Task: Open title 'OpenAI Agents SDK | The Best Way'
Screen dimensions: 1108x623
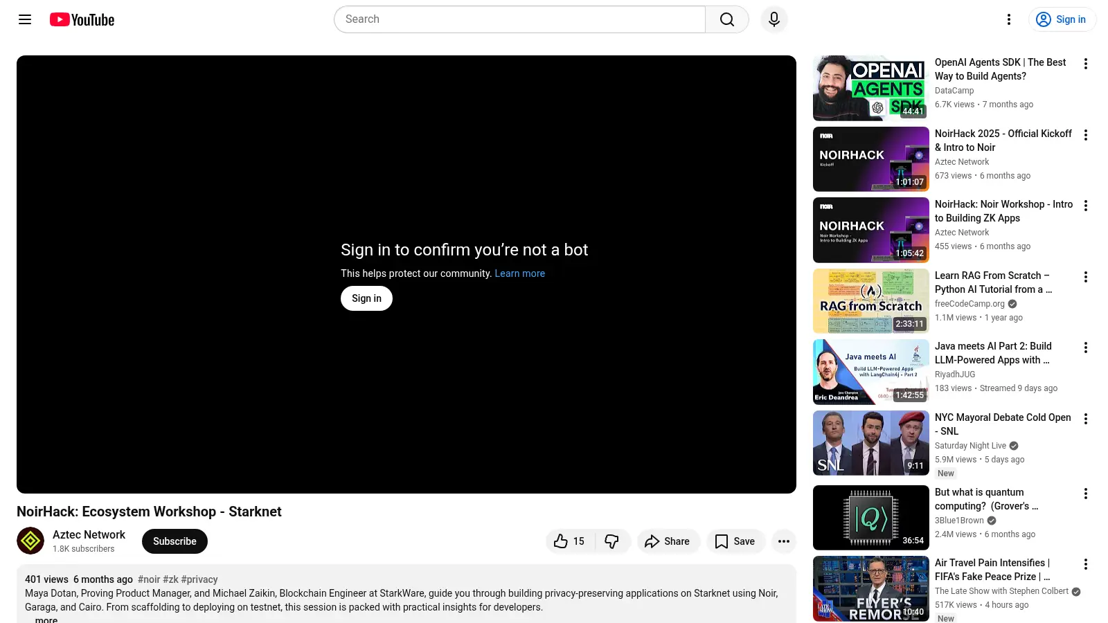Action: pos(1000,69)
